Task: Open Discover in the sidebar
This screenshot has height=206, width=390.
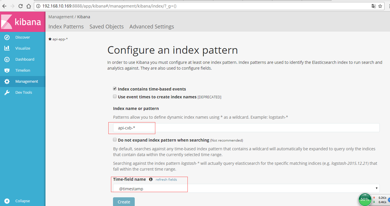Action: (23, 37)
